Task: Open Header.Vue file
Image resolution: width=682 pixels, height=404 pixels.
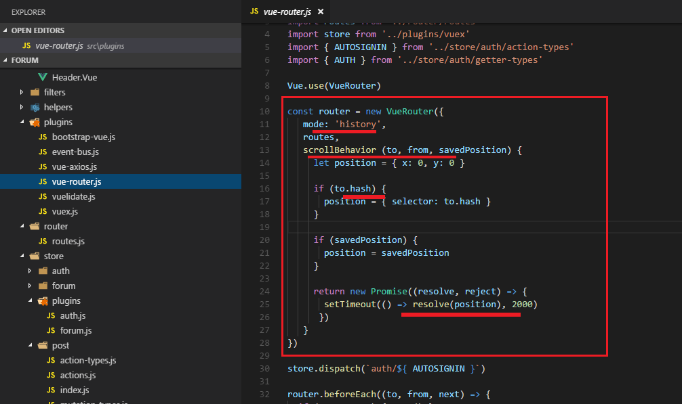Action: (x=75, y=77)
